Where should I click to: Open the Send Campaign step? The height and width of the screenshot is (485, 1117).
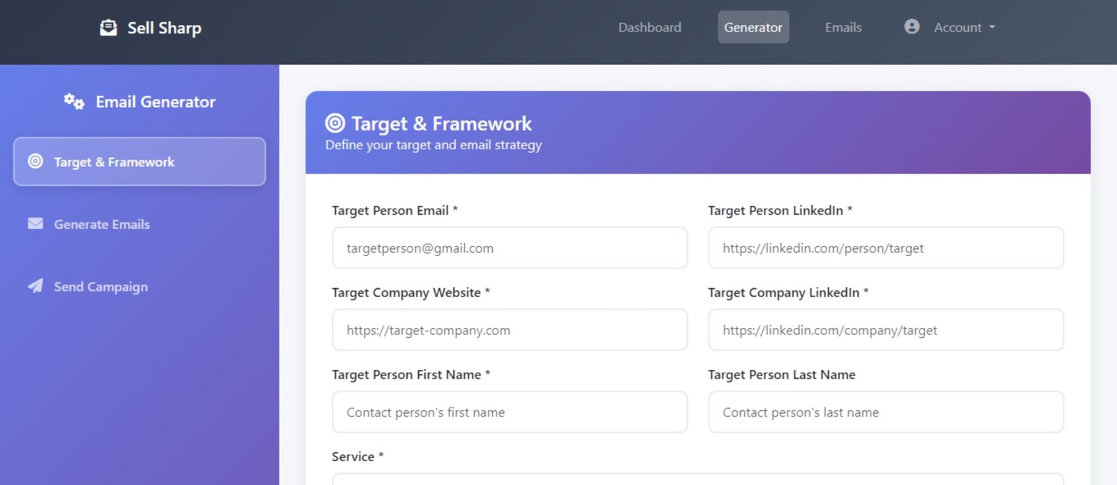[x=101, y=287]
